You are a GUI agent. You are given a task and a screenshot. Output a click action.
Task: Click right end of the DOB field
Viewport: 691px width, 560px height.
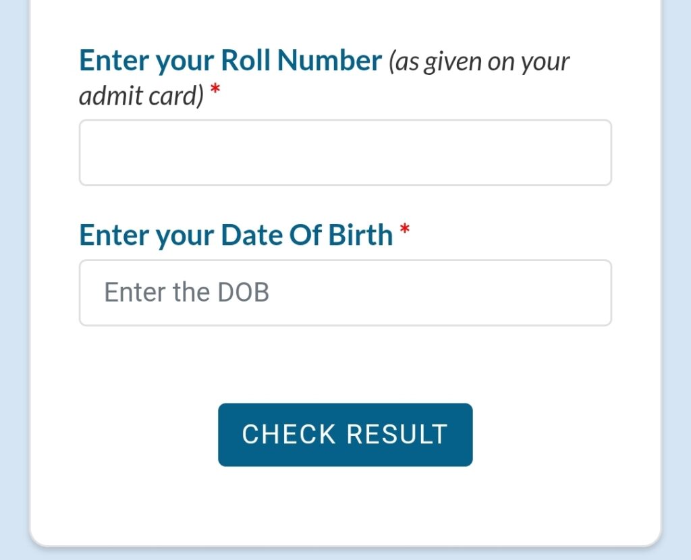pyautogui.click(x=590, y=293)
